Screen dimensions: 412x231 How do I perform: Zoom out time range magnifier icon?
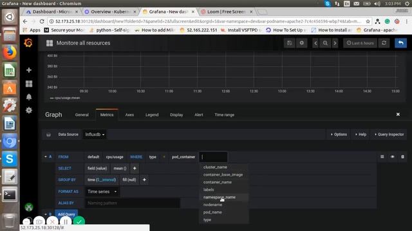[x=325, y=43]
